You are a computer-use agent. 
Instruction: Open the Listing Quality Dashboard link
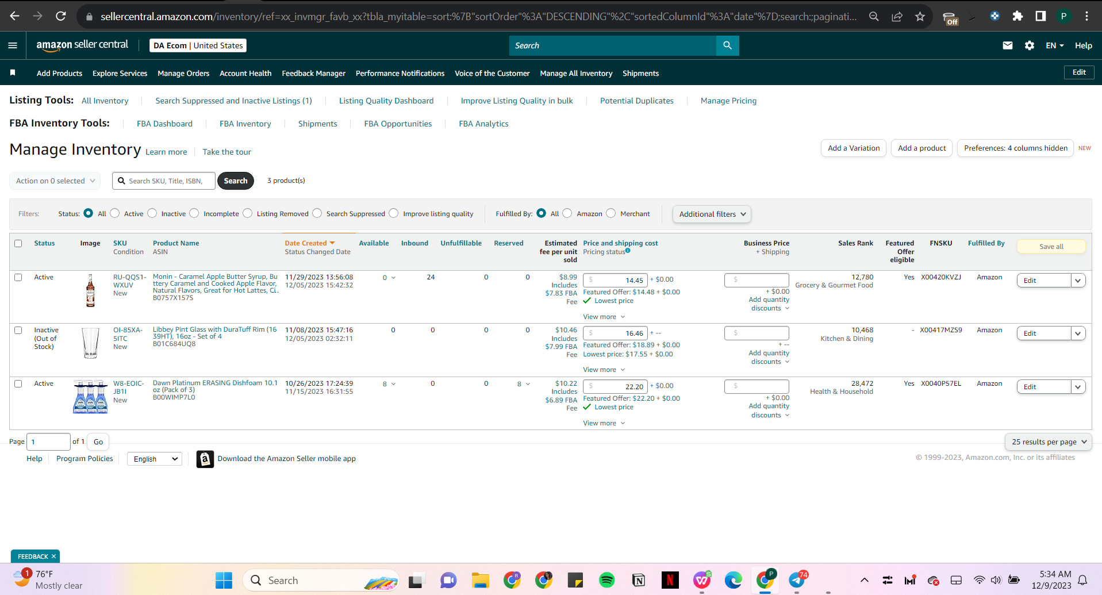(x=386, y=101)
